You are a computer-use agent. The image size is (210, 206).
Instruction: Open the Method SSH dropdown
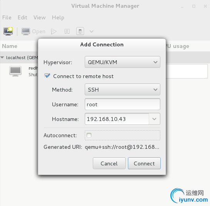coord(123,90)
